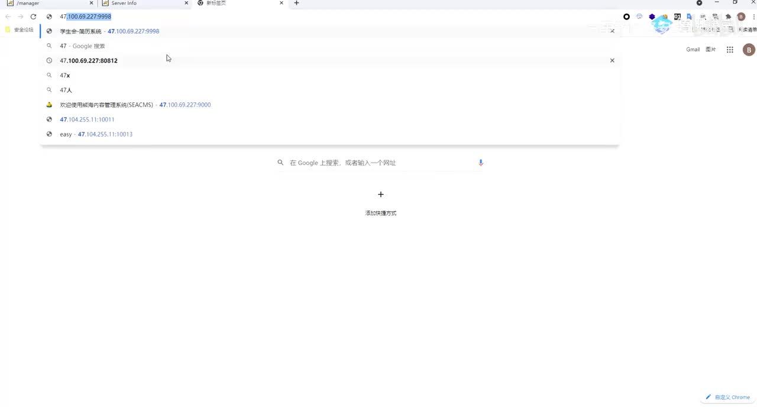Open the extensions puzzle-piece menu

click(x=728, y=17)
